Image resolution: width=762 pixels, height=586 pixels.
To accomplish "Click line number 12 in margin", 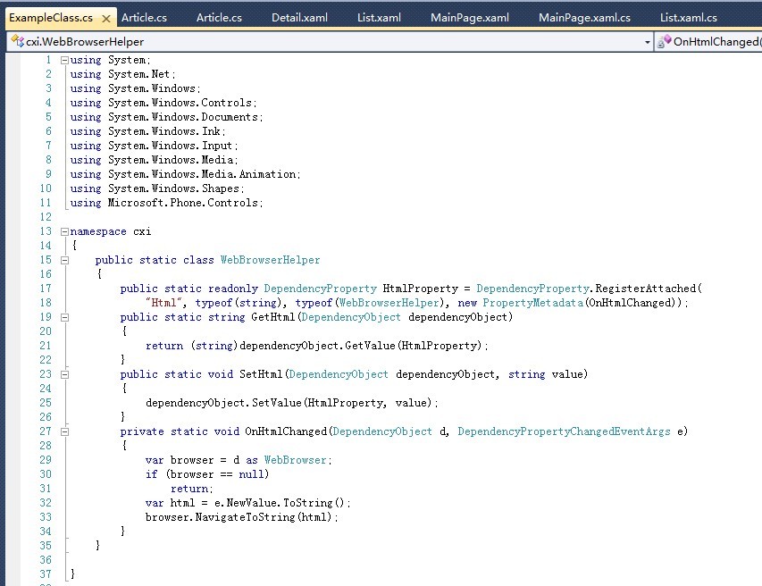I will pos(46,217).
